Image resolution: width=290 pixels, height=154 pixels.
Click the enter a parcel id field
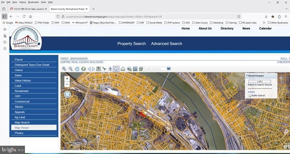[155, 69]
